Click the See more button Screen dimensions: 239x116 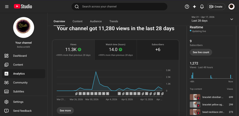tap(65, 110)
